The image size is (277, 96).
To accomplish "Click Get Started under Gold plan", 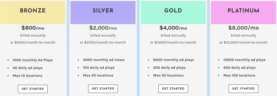I will (x=173, y=88).
